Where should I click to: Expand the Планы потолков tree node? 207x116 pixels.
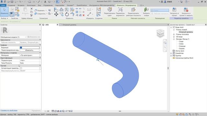coord(174,34)
